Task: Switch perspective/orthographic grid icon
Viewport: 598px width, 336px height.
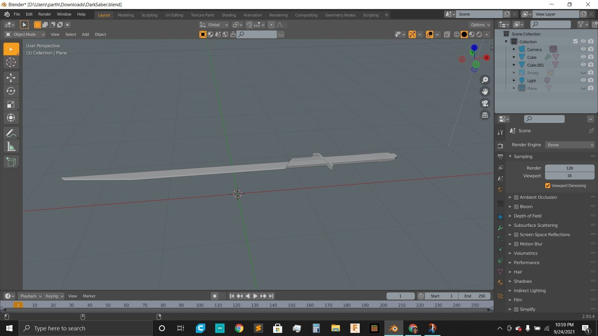Action: [485, 115]
